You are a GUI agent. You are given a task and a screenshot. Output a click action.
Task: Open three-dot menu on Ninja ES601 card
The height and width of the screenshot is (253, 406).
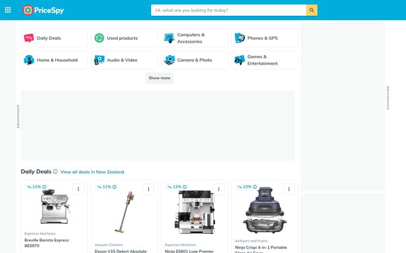coord(219,189)
